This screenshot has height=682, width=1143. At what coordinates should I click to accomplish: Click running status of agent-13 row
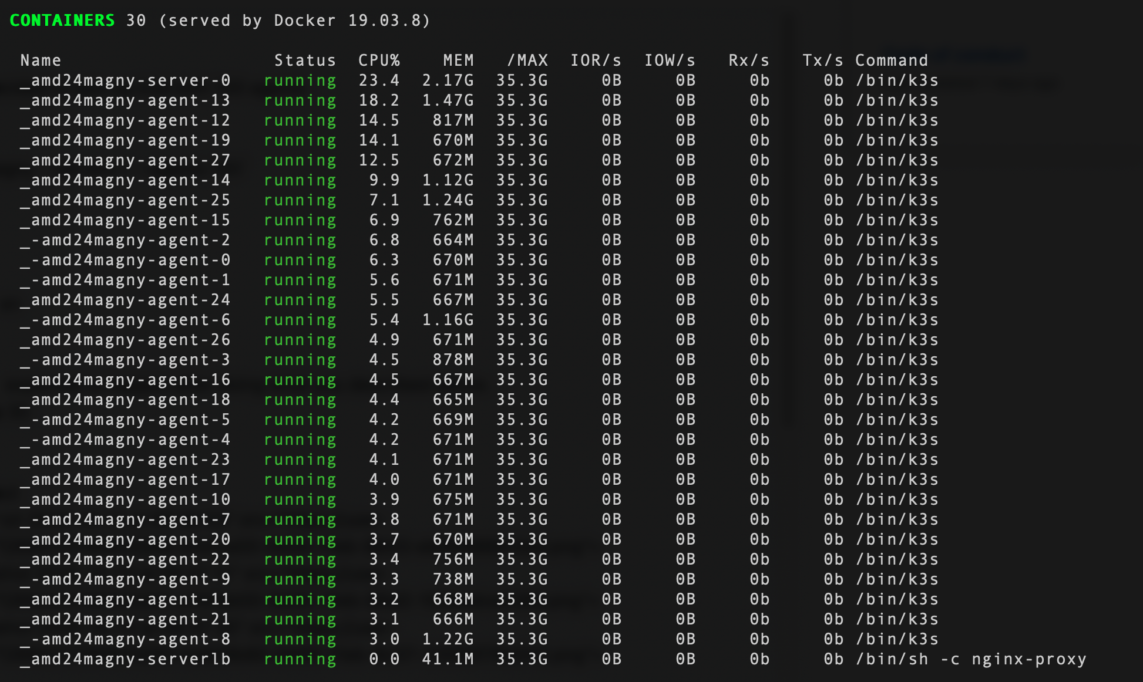300,101
